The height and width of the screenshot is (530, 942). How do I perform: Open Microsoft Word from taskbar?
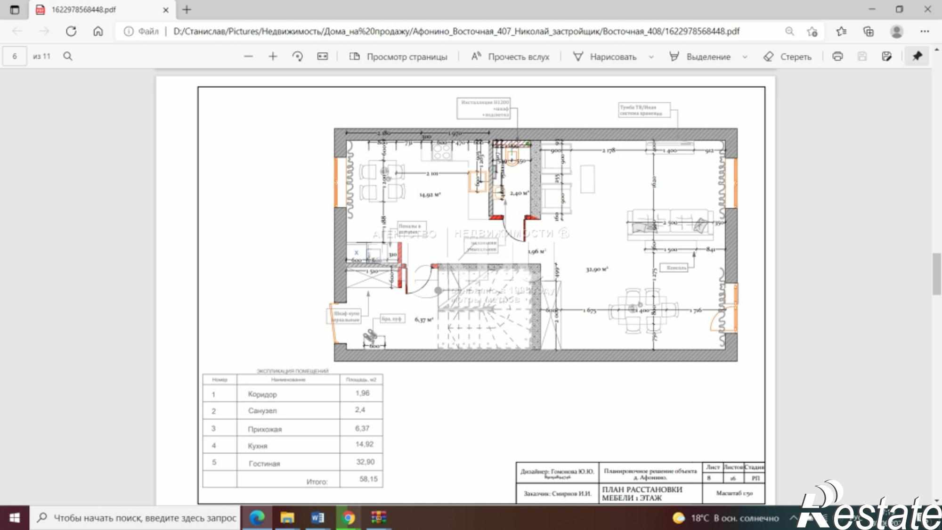[317, 518]
